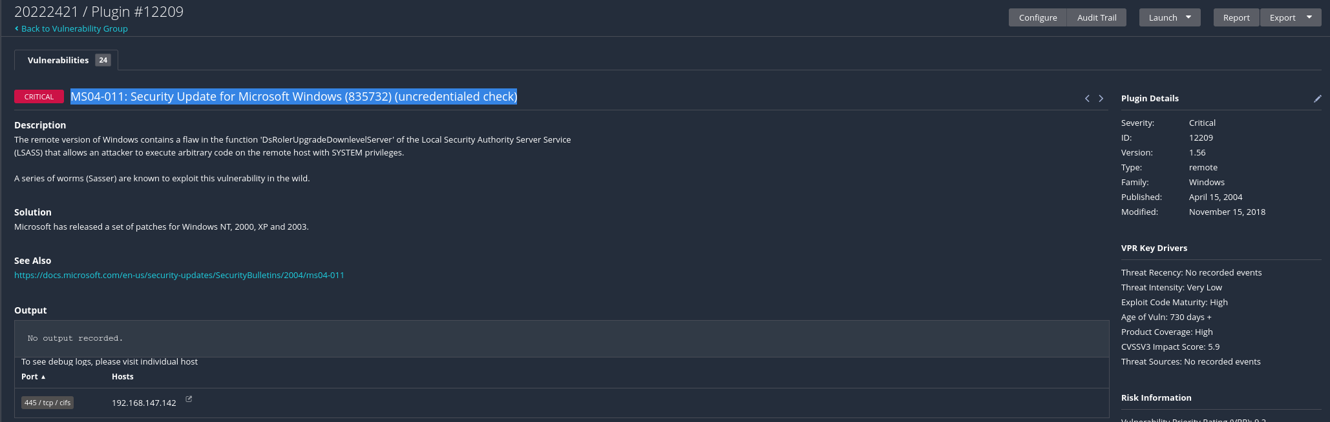Click Product Coverage: High
The width and height of the screenshot is (1330, 422).
[x=1167, y=332]
